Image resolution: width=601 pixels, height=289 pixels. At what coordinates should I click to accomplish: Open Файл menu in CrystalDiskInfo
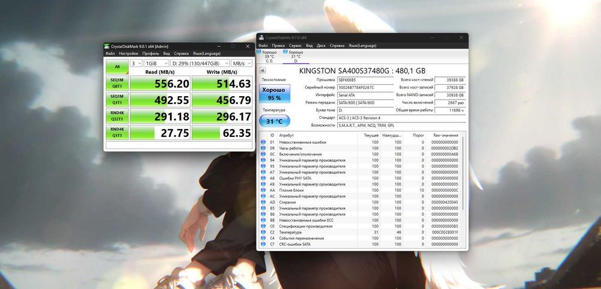point(263,46)
